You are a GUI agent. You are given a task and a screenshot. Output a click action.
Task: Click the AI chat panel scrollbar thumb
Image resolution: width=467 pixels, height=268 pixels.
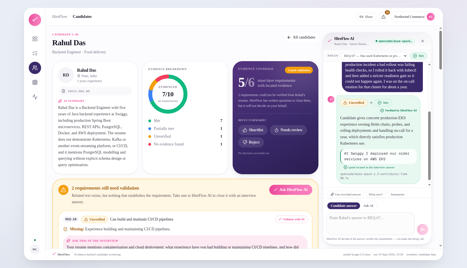pyautogui.click(x=429, y=146)
